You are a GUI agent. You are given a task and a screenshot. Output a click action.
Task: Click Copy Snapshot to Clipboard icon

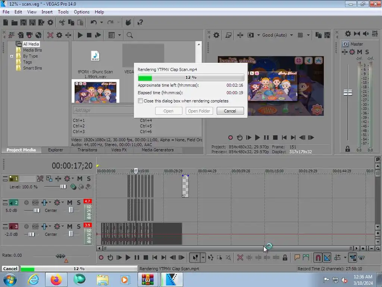[318, 35]
